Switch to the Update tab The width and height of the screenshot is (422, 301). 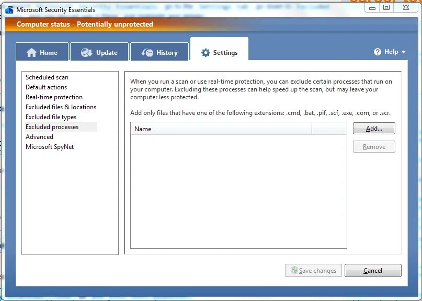(99, 52)
